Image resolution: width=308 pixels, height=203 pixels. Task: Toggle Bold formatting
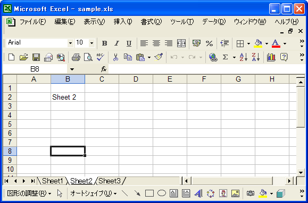104,43
